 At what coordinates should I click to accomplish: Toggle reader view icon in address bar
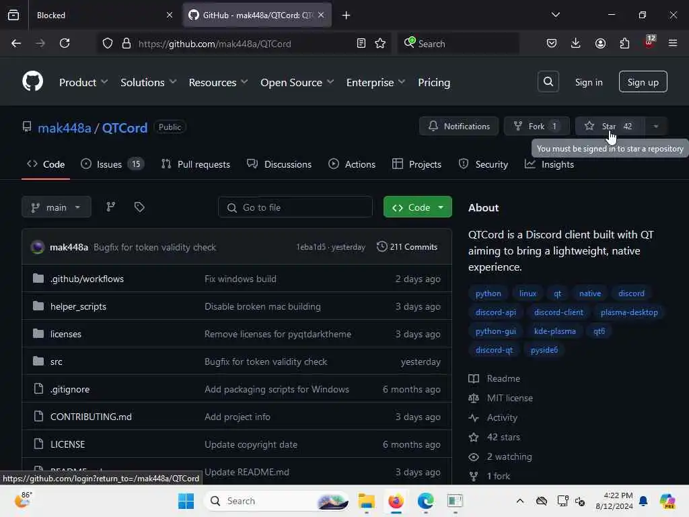(x=361, y=44)
